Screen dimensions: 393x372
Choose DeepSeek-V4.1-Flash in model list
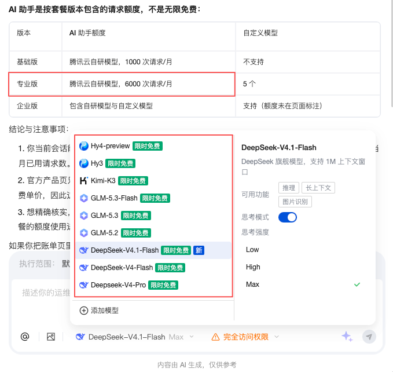click(x=153, y=250)
